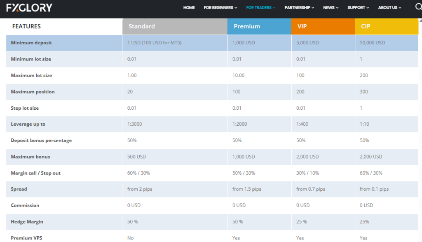Open the search magnifier icon

(x=417, y=7)
